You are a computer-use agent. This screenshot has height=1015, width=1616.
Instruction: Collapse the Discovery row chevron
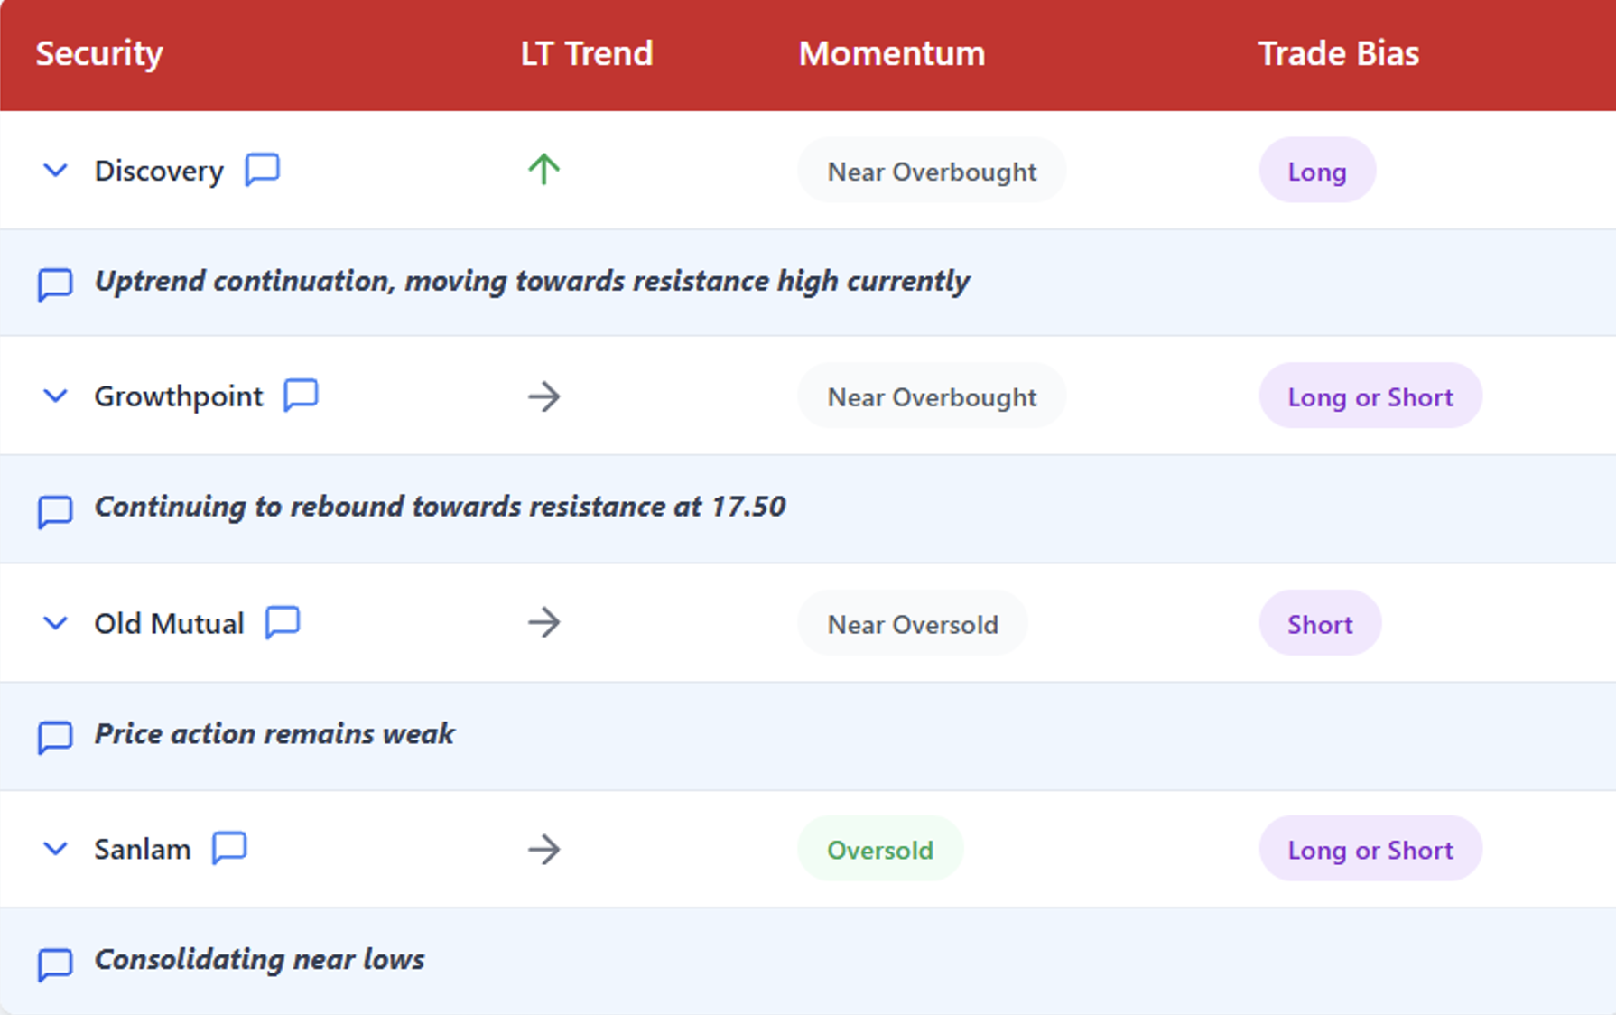[56, 170]
